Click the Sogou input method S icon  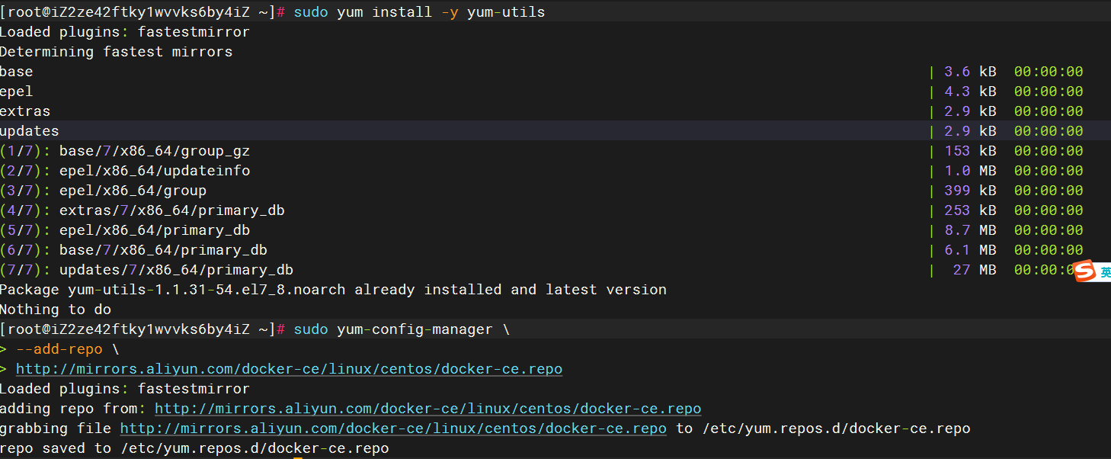click(x=1084, y=271)
